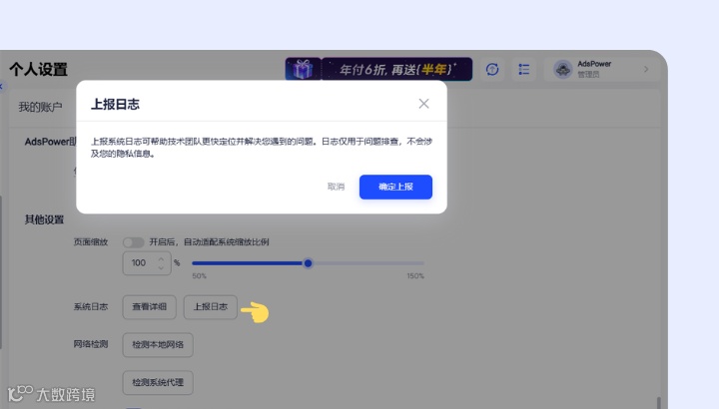Open 查看详细 system log button
719x409 pixels.
(150, 307)
